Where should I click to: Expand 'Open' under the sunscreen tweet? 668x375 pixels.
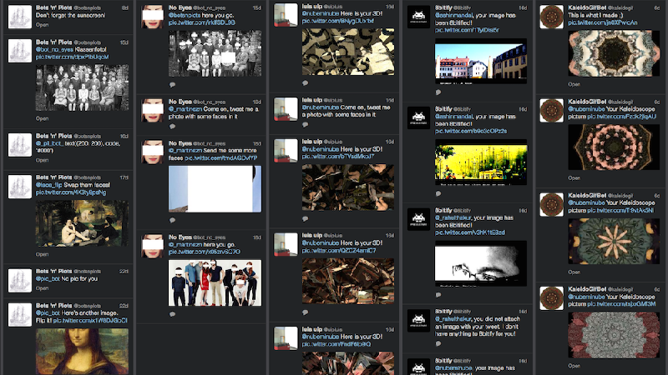coord(42,26)
